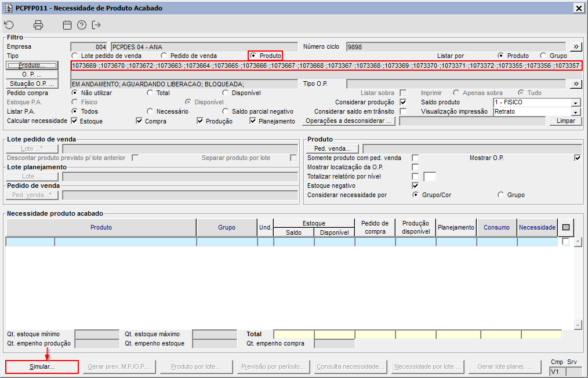
Task: Open Situação O.P. ... button
Action: tap(32, 84)
